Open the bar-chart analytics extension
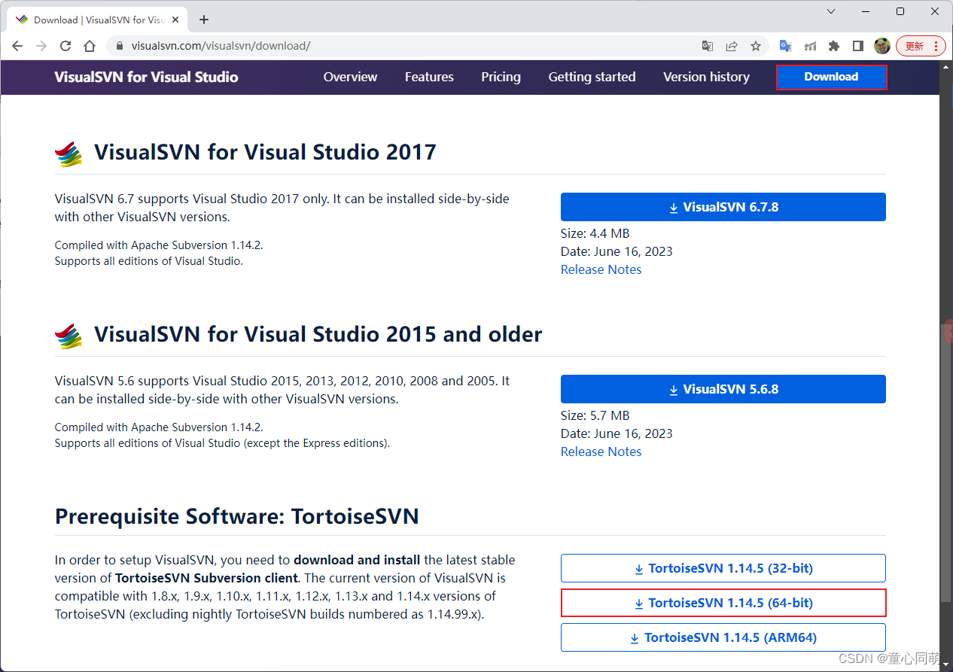Screen dimensions: 953x672 810,46
